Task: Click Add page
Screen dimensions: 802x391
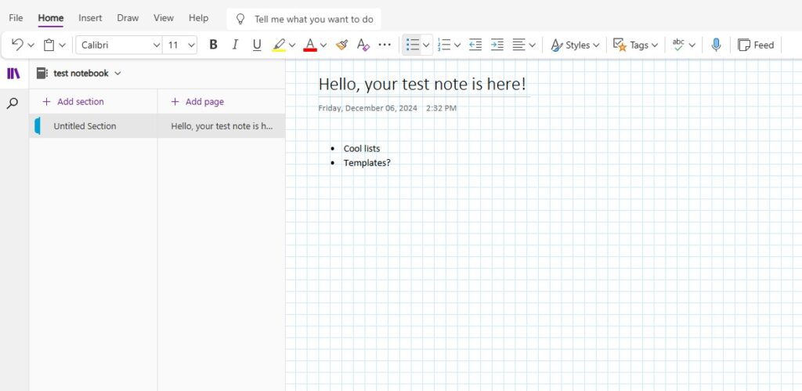Action: point(197,101)
